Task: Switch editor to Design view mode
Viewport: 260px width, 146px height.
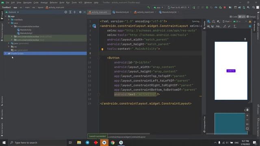Action: (x=251, y=17)
